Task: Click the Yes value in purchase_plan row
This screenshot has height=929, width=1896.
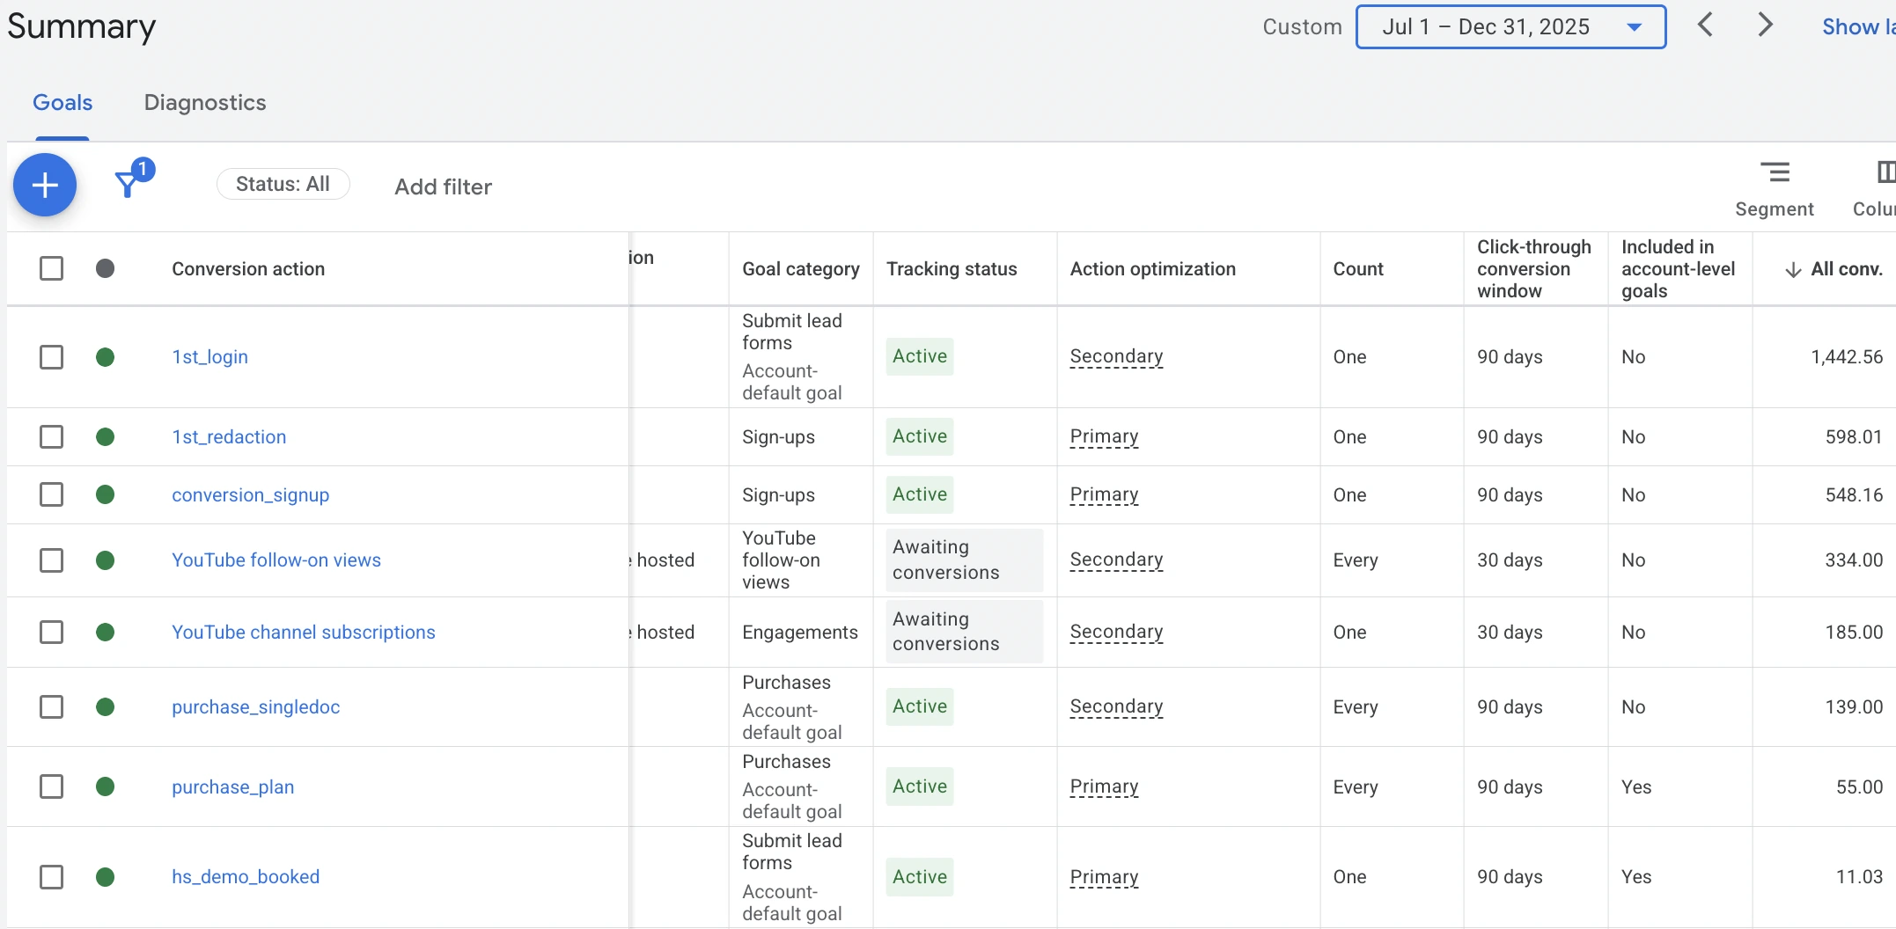Action: pos(1635,786)
